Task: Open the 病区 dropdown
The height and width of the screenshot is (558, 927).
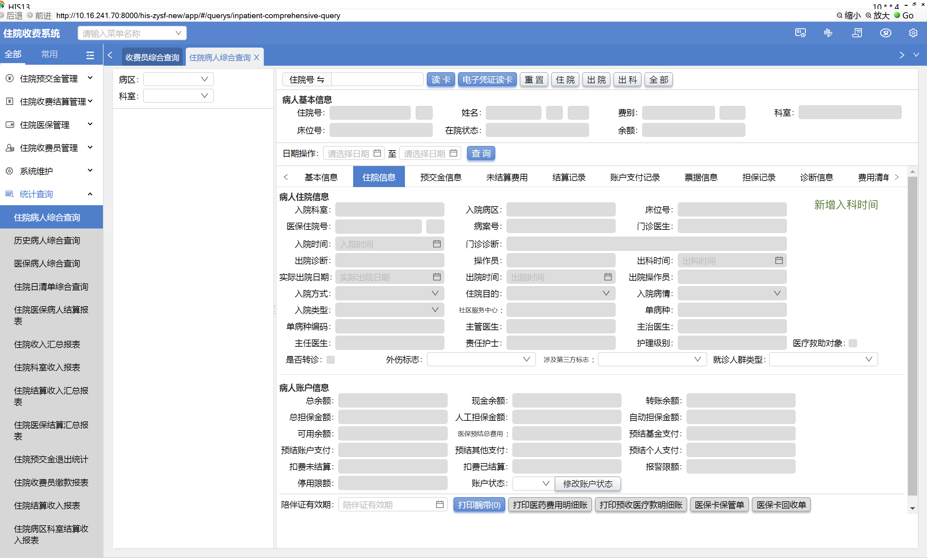Action: 179,79
